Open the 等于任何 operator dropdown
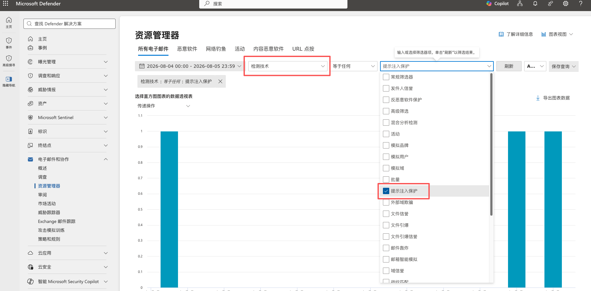The height and width of the screenshot is (291, 591). pos(354,66)
